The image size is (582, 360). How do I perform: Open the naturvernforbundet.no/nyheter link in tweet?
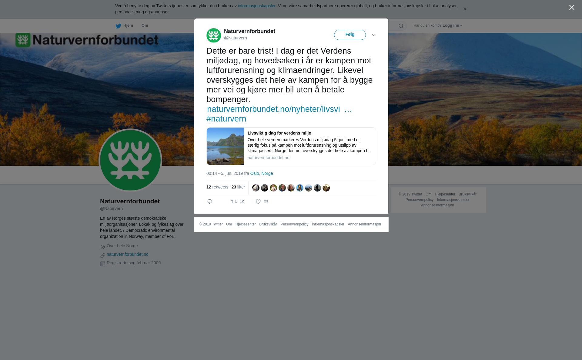click(279, 109)
